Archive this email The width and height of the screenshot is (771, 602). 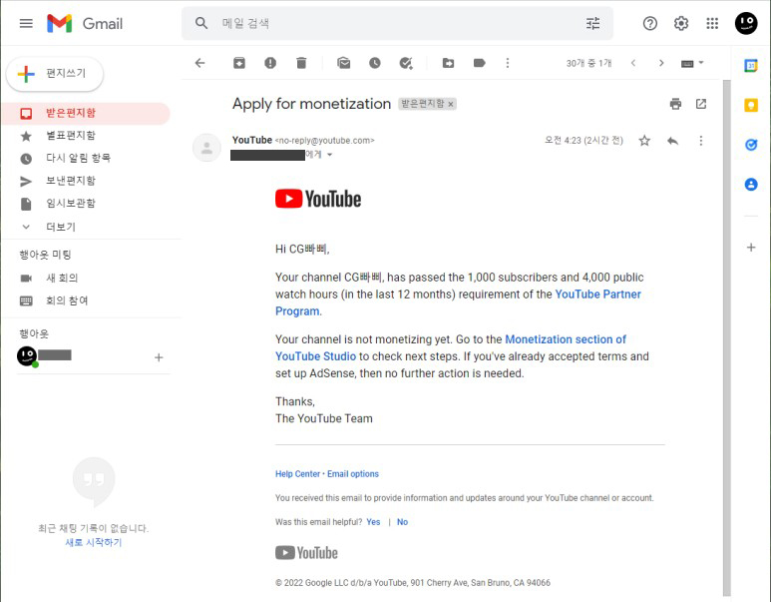239,63
